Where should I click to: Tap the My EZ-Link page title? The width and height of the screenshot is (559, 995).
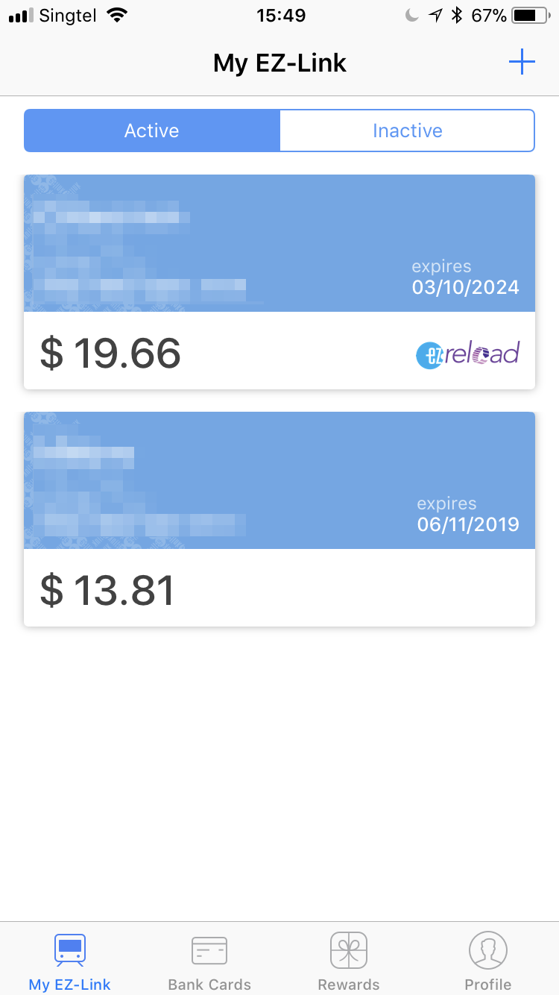[x=279, y=63]
